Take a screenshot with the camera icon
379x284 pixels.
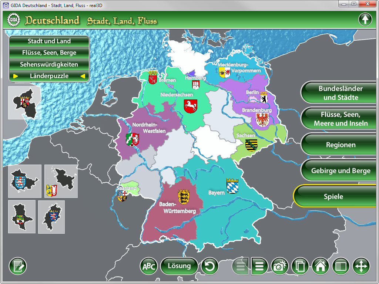click(x=280, y=266)
